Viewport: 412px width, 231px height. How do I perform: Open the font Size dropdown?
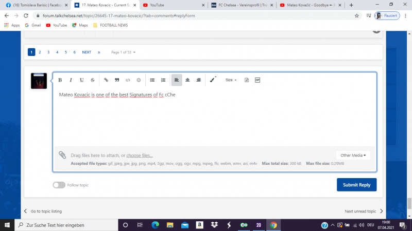231,80
